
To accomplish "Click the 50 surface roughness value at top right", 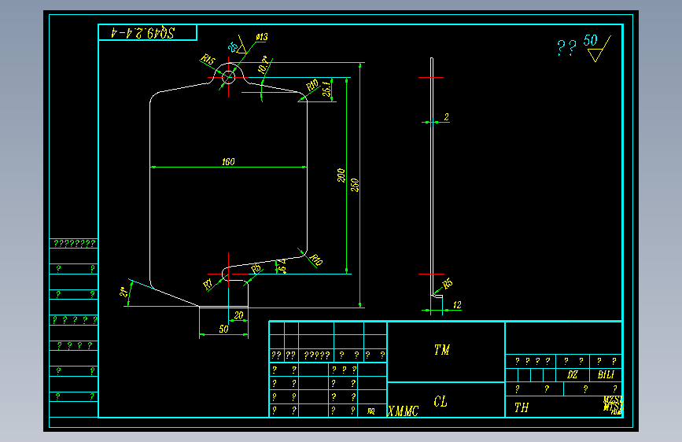I will point(590,40).
